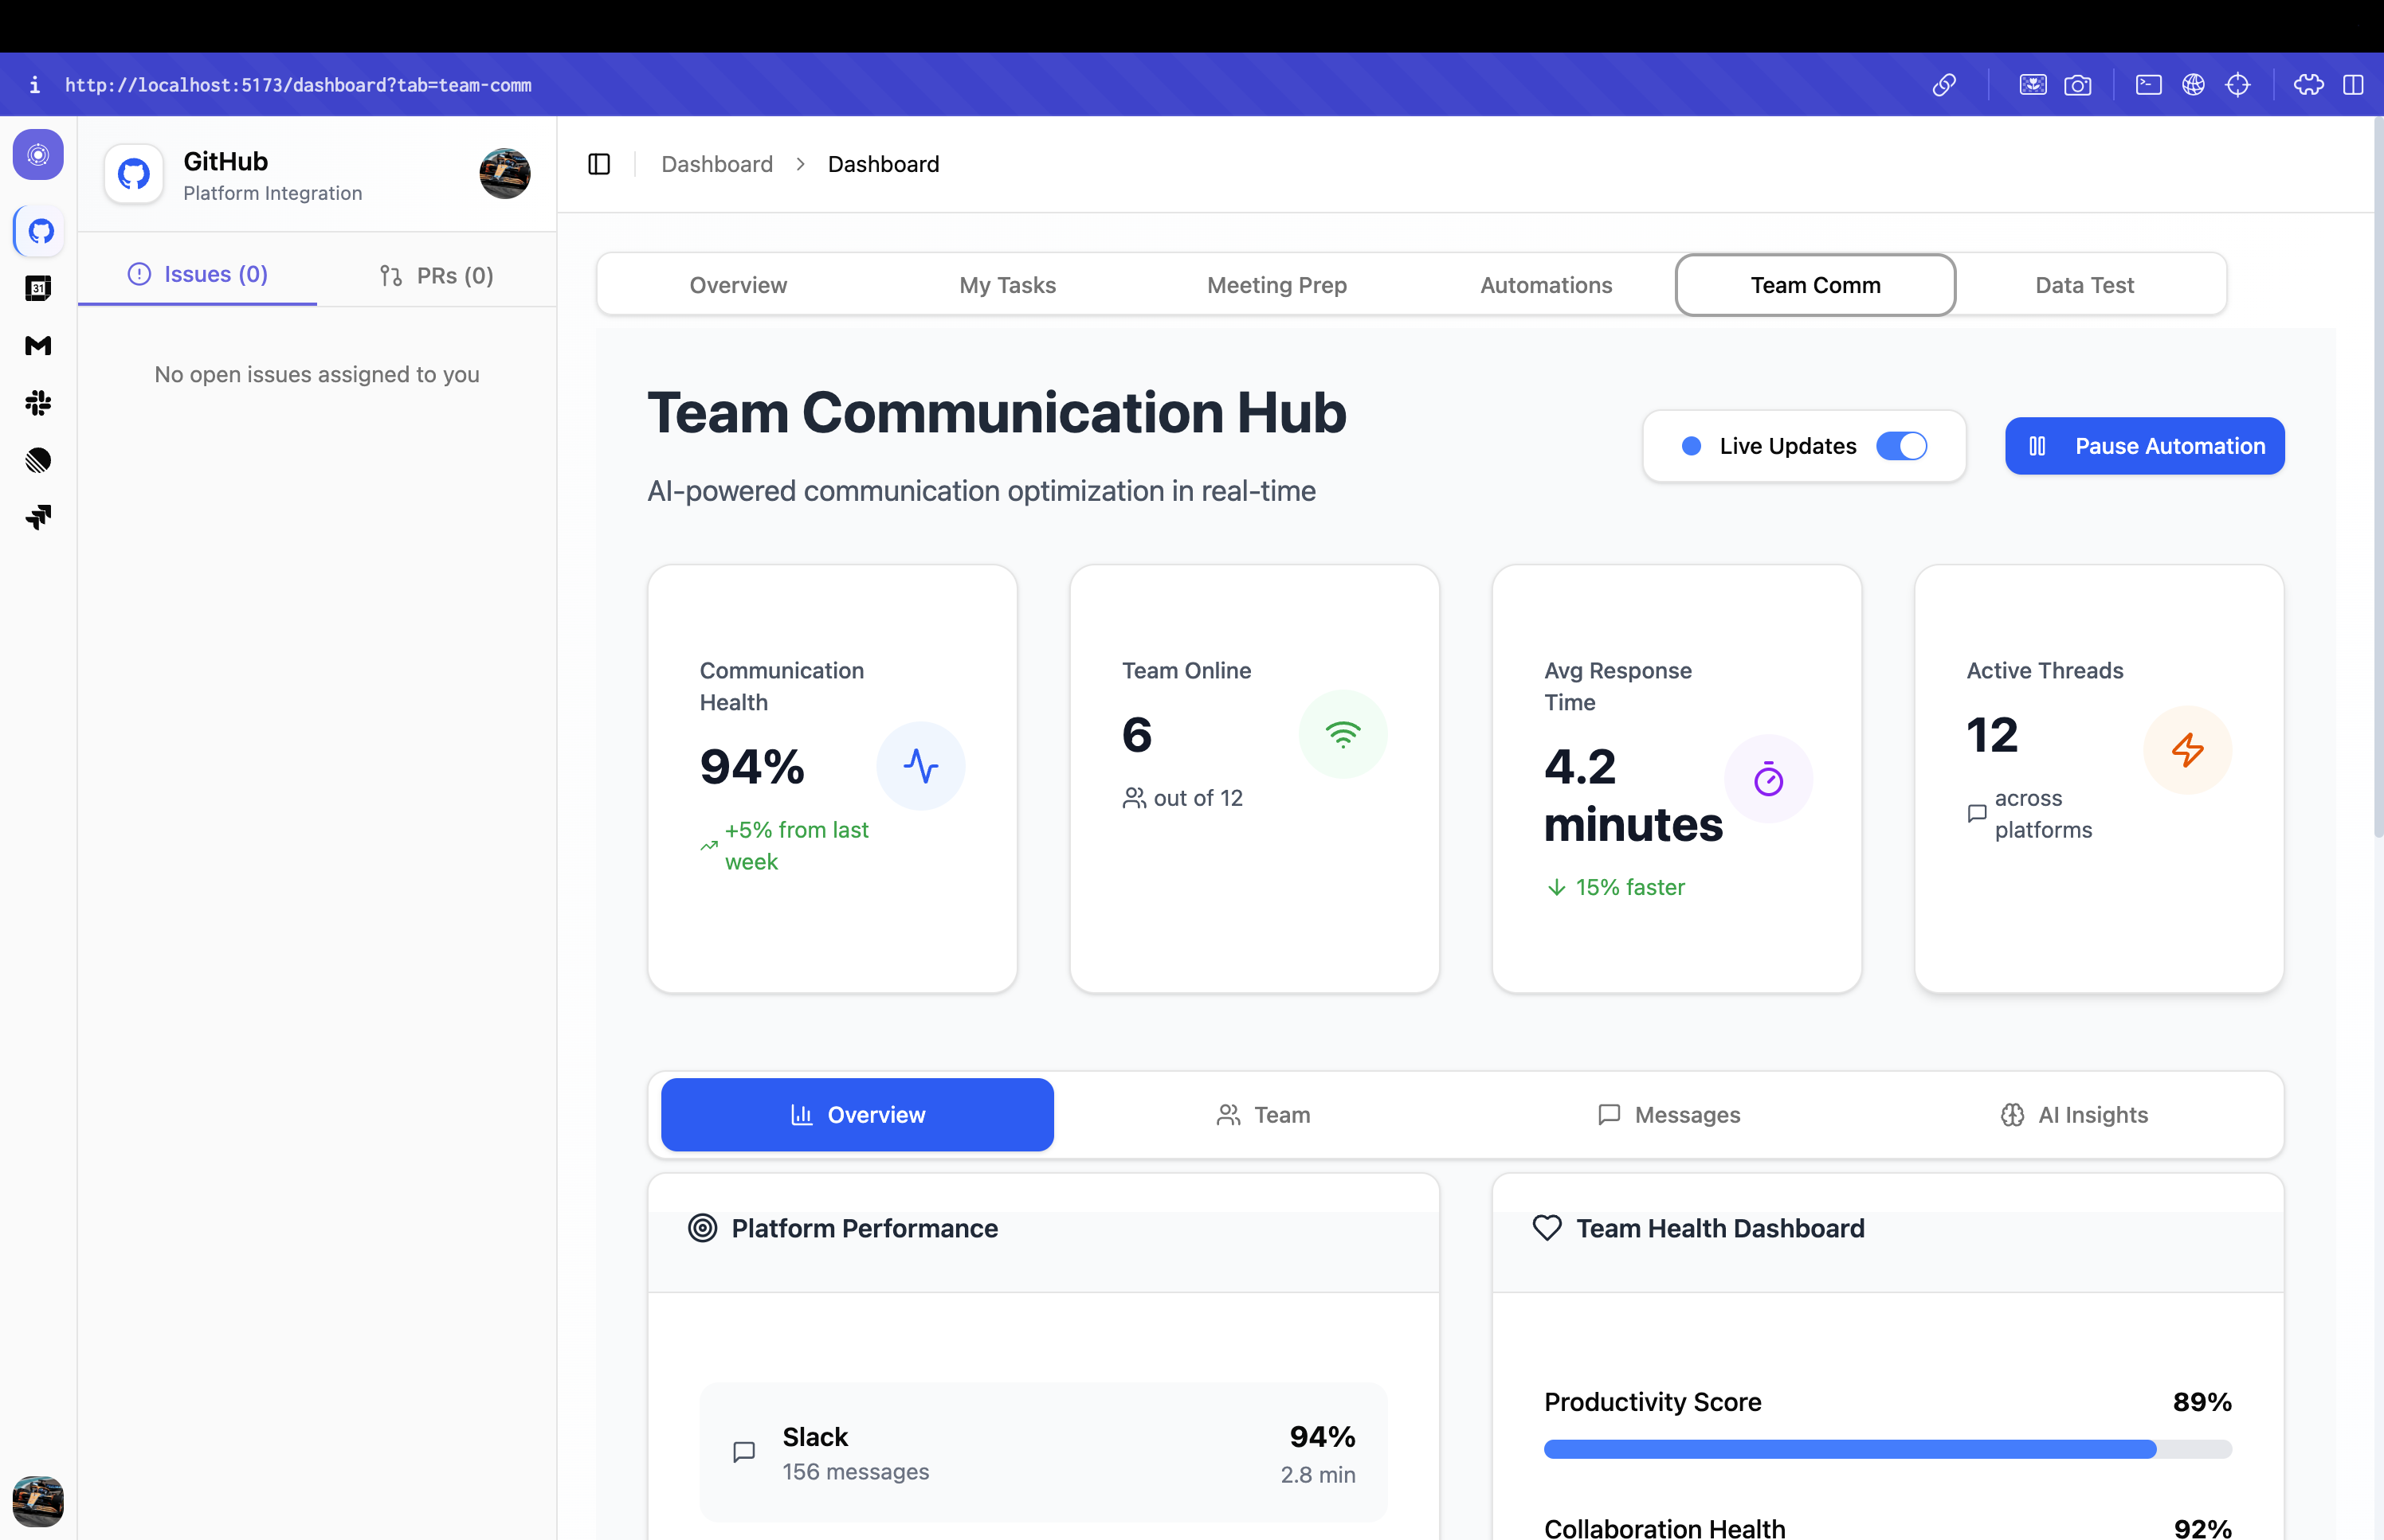
Task: Click the user avatar in GitHub header
Action: [504, 174]
